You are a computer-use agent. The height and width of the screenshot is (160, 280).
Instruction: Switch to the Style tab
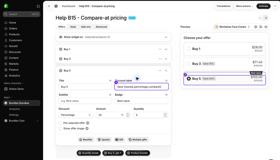(73, 27)
